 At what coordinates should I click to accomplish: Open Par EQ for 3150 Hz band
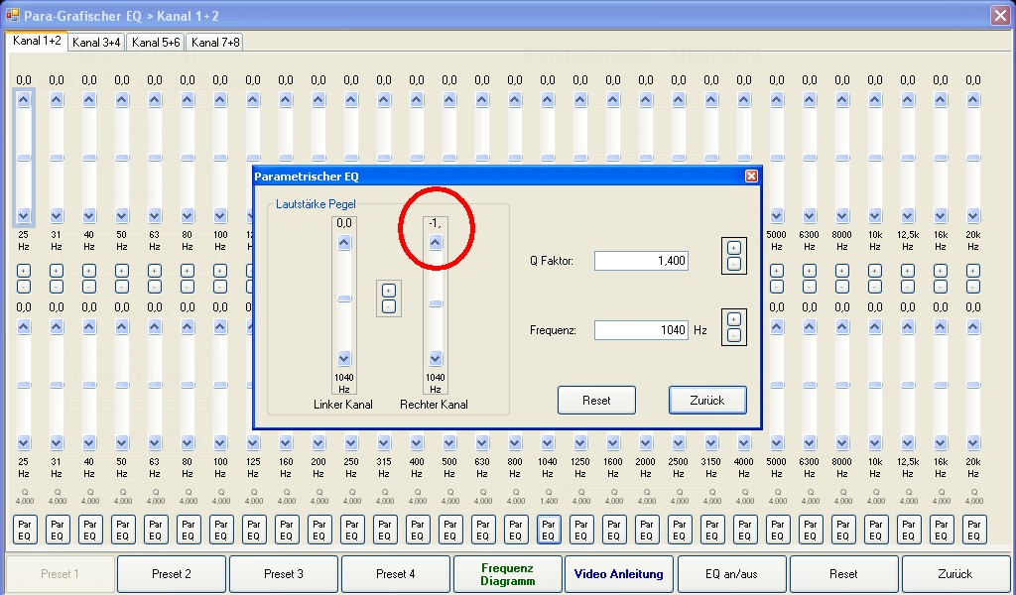[712, 530]
